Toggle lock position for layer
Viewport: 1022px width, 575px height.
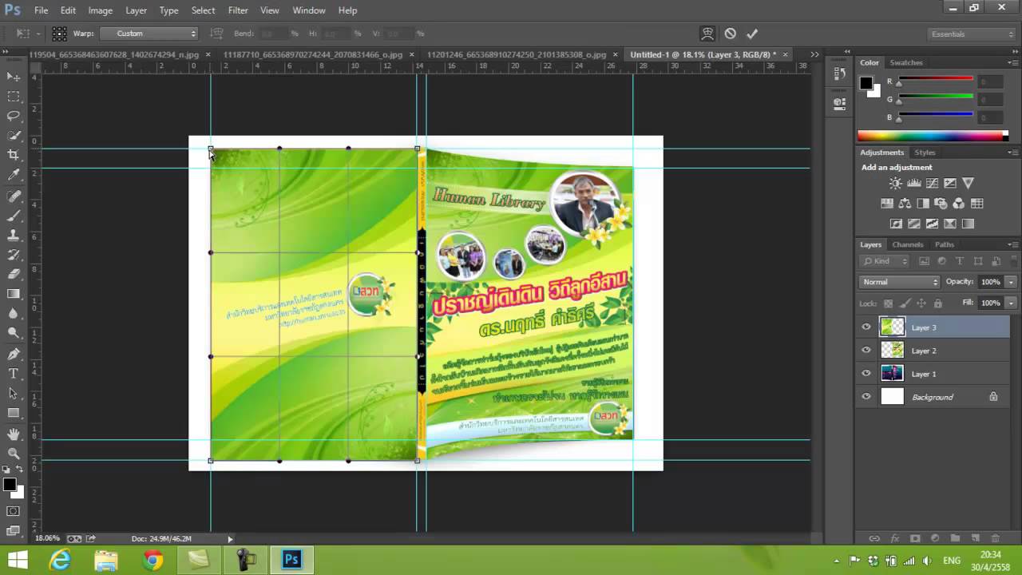pos(921,303)
